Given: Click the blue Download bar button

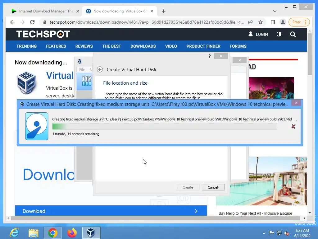Looking at the screenshot, I should pyautogui.click(x=111, y=211).
